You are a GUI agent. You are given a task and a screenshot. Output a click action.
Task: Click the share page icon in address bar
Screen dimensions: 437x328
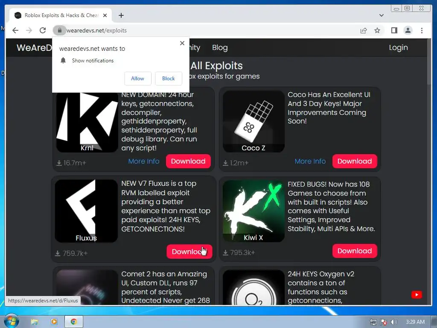coord(364,30)
